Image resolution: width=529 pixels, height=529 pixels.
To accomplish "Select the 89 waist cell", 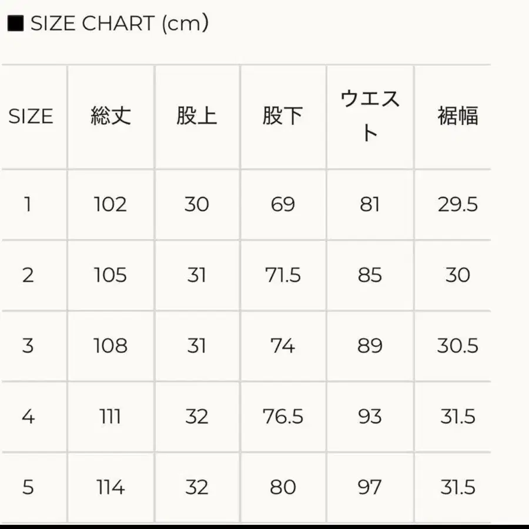I will (x=370, y=346).
